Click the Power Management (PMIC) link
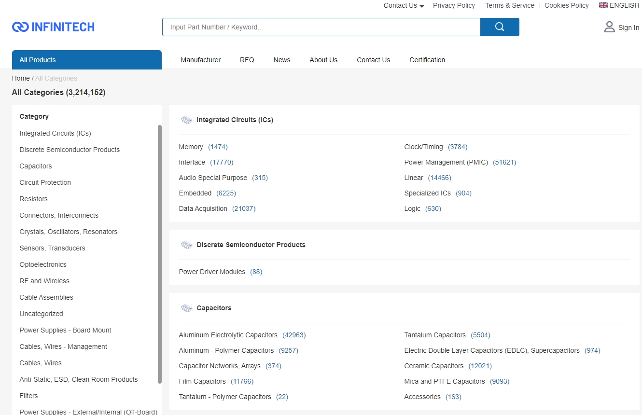The image size is (642, 415). [446, 162]
